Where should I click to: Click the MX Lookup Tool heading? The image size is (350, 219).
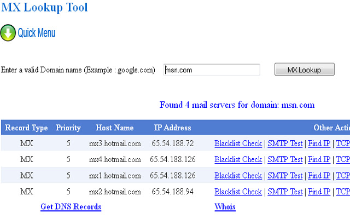[44, 7]
